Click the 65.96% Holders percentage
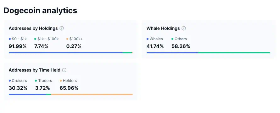Image resolution: width=280 pixels, height=113 pixels. 69,88
